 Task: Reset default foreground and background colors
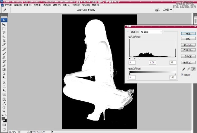[3, 115]
